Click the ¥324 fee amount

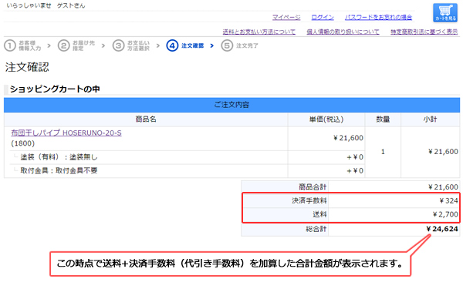tap(448, 201)
